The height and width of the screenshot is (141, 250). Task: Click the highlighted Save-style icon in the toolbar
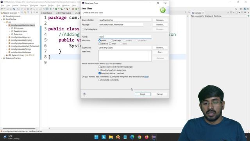coord(14,9)
